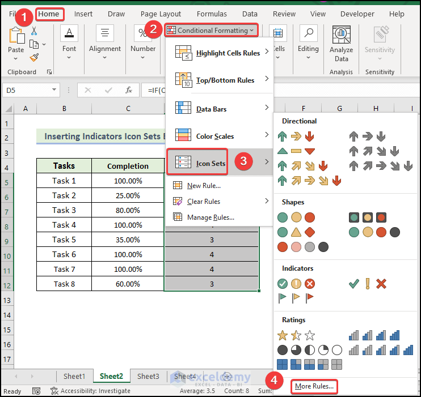421x397 pixels.
Task: Switch to the Sheet3 worksheet tab
Action: pyautogui.click(x=148, y=376)
